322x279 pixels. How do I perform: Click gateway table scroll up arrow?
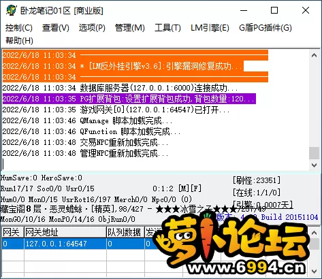coord(315,233)
